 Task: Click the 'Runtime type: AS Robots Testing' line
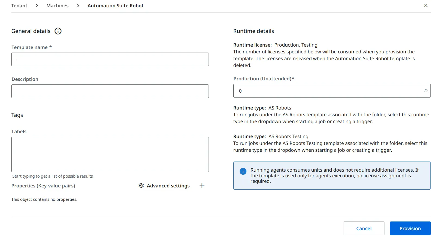(271, 136)
